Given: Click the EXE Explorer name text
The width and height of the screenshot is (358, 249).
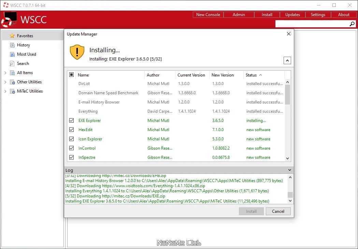Looking at the screenshot, I should [x=89, y=120].
